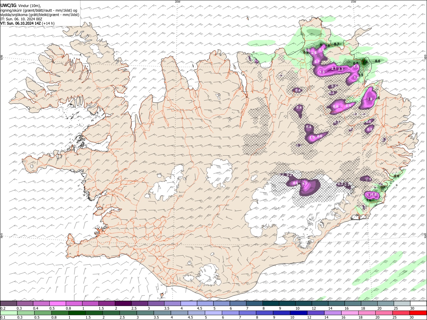427x320 pixels.
Task: Click the bright red 30 swatch in the lower legend row
Action: pos(418,313)
